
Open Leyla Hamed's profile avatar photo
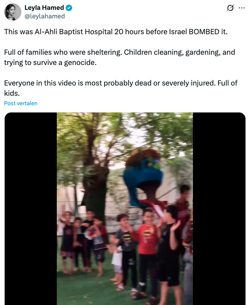[13, 12]
